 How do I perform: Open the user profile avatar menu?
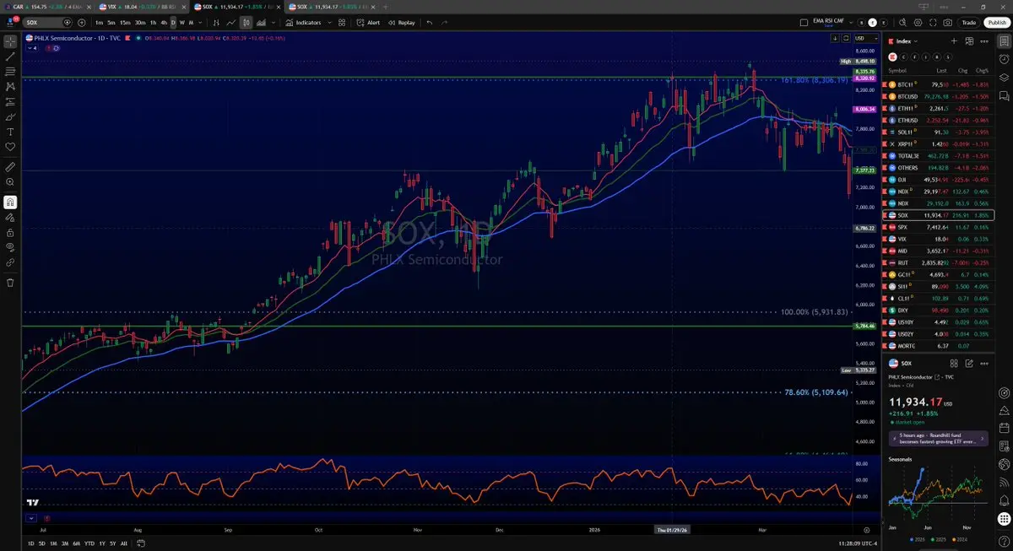[x=10, y=22]
